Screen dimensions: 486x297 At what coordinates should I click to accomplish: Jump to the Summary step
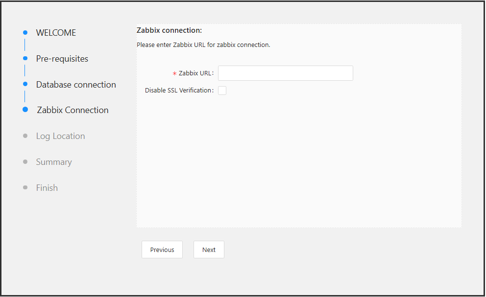(54, 161)
